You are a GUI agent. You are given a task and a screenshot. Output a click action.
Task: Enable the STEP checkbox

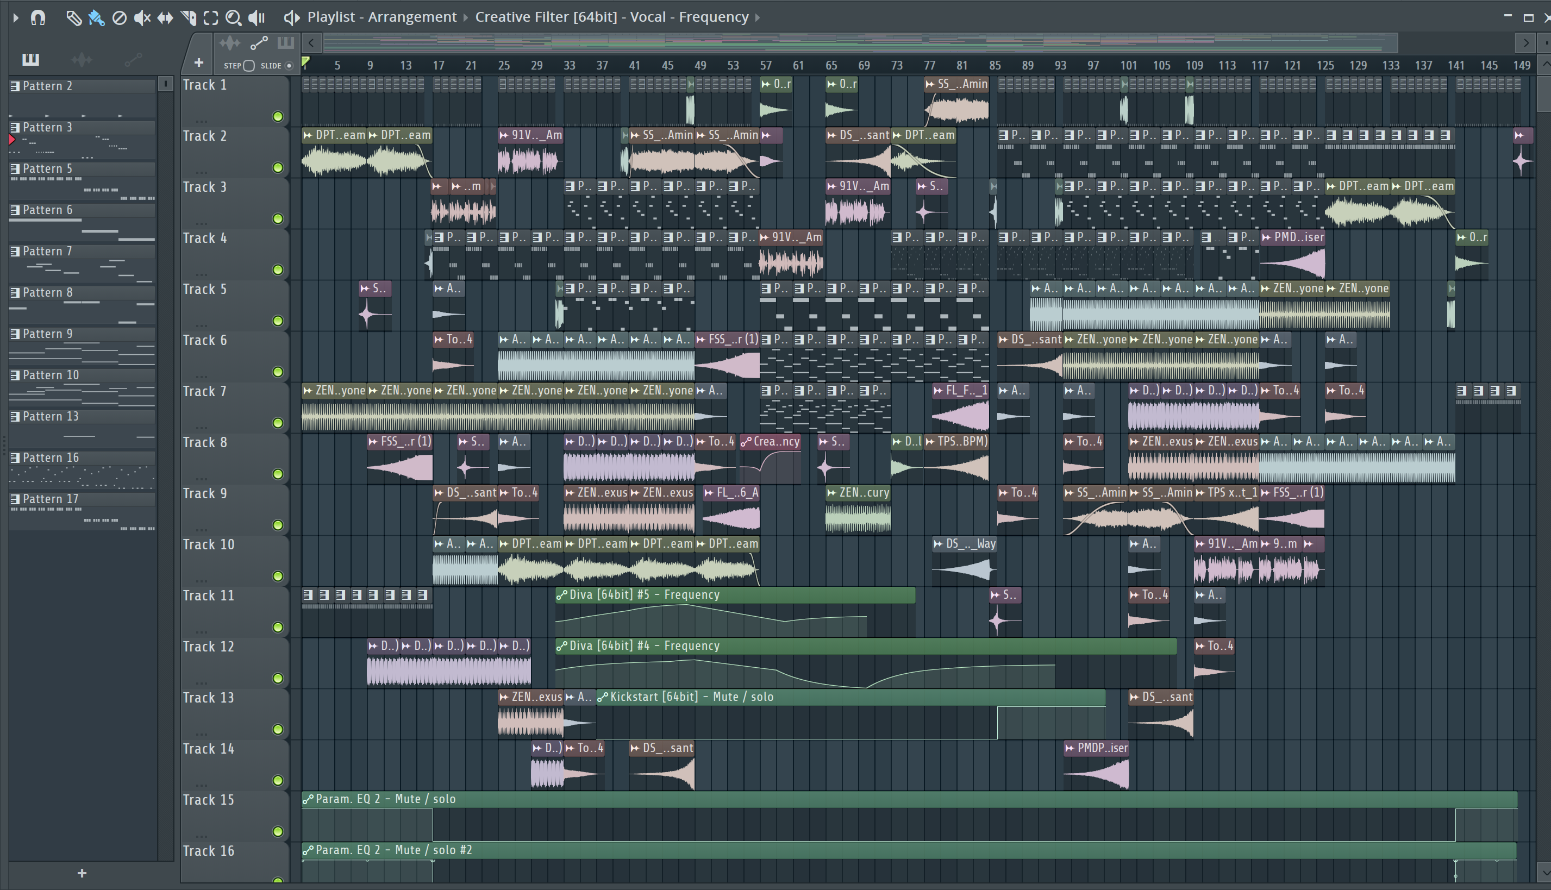point(249,65)
